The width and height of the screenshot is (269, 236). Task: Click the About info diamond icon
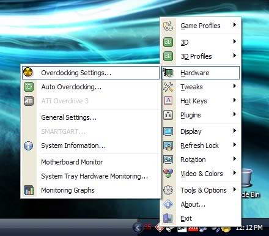[168, 204]
